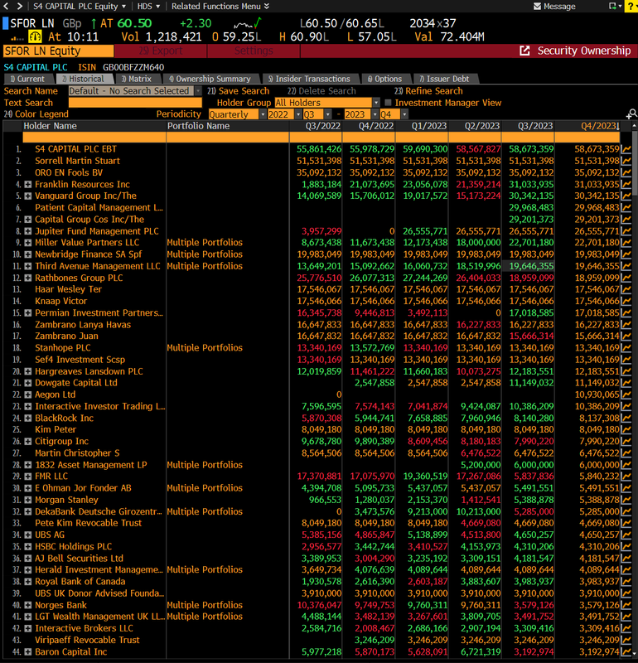This screenshot has height=663, width=638.
Task: Switch to the Matrix tab
Action: point(138,79)
